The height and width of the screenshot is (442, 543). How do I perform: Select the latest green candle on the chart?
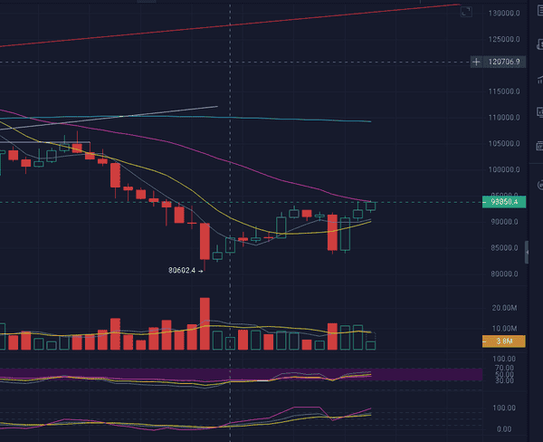370,206
